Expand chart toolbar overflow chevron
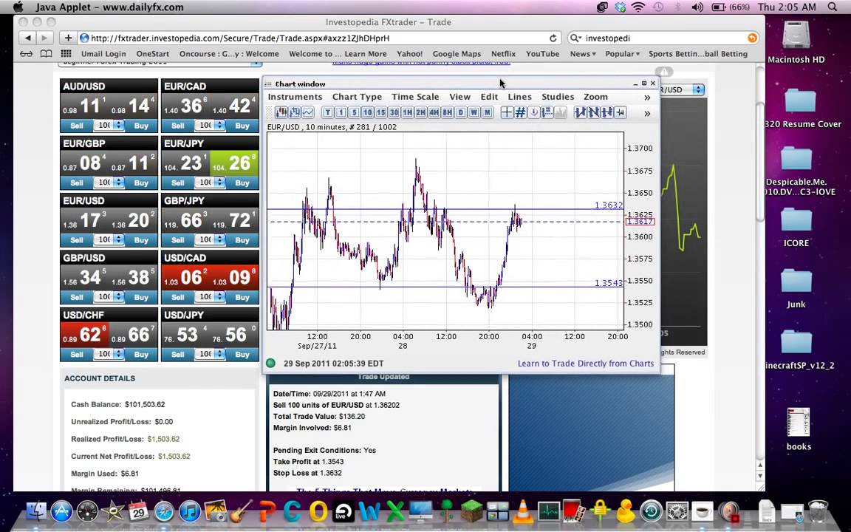Screen dimensions: 851x532 coord(647,113)
